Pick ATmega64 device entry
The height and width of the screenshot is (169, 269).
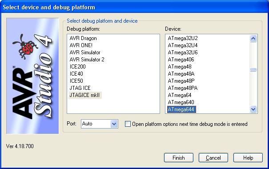pos(180,95)
